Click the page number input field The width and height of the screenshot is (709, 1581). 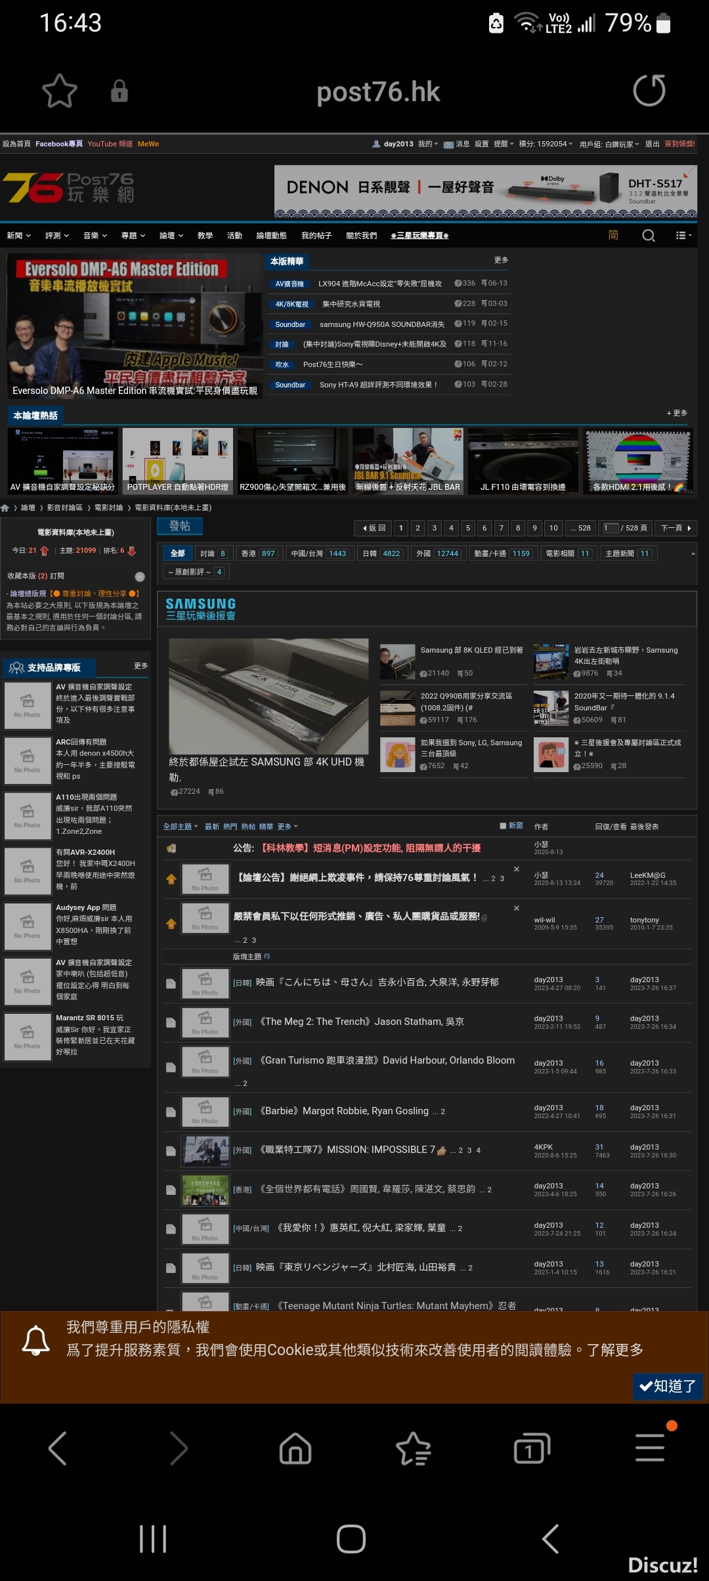(611, 528)
